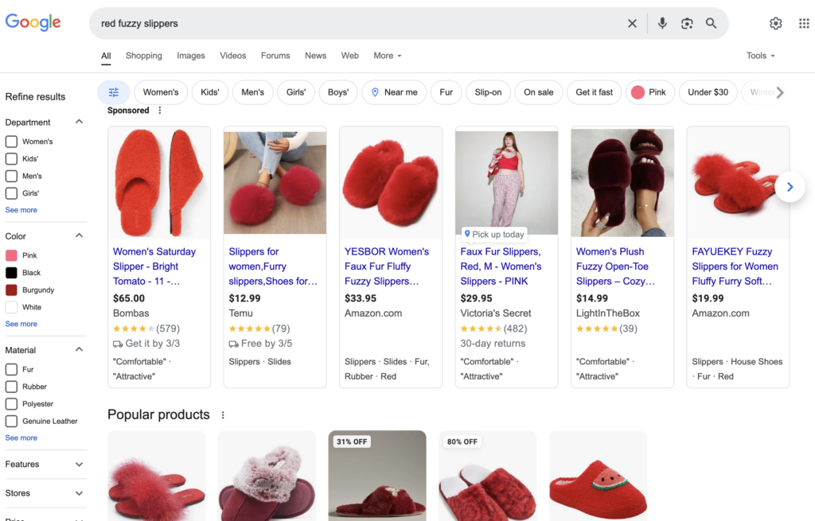
Task: Check the Polyester material checkbox
Action: click(11, 404)
